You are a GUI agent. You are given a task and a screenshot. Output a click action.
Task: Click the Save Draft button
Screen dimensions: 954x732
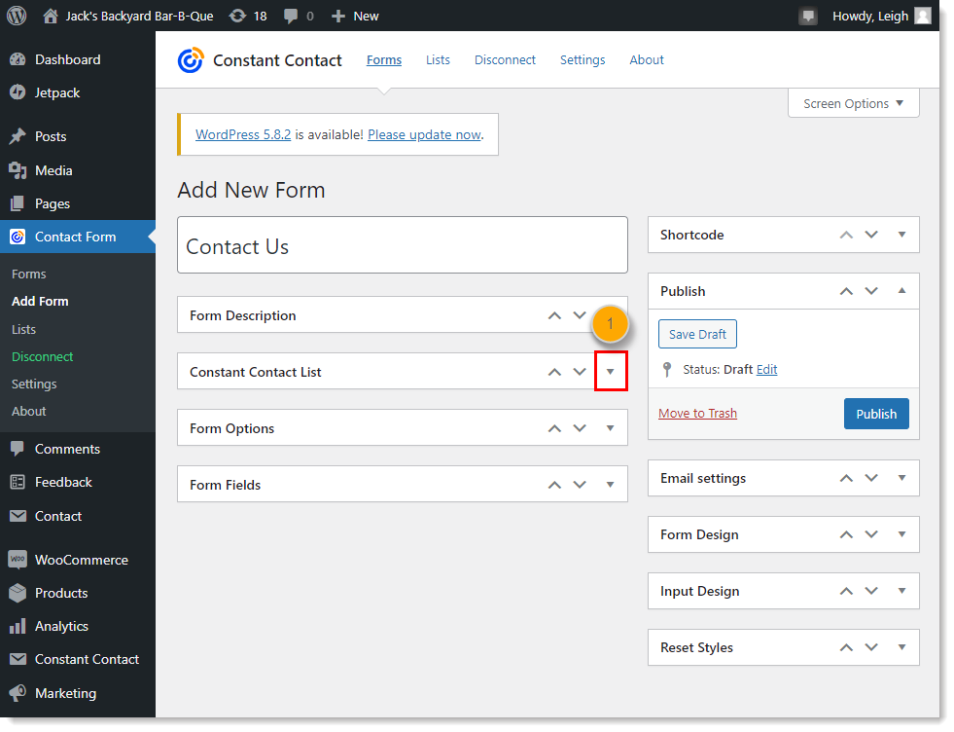(697, 334)
